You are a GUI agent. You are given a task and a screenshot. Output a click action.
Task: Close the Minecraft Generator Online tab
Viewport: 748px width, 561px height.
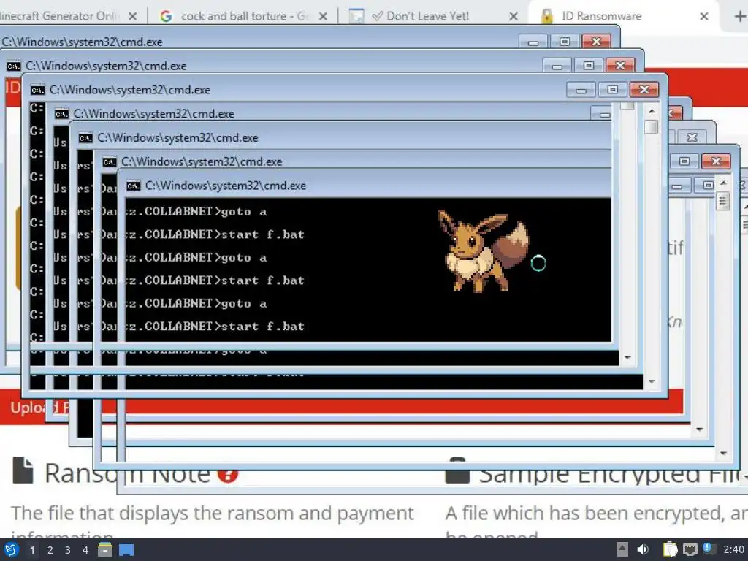(x=133, y=16)
